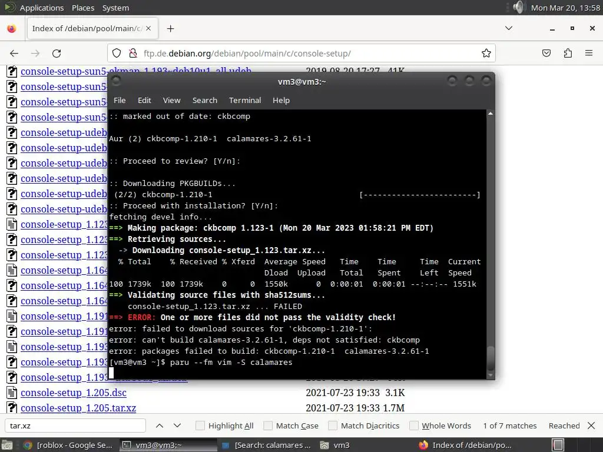Click the volume speaker icon in top panel
This screenshot has height=452, width=603.
(518, 7)
